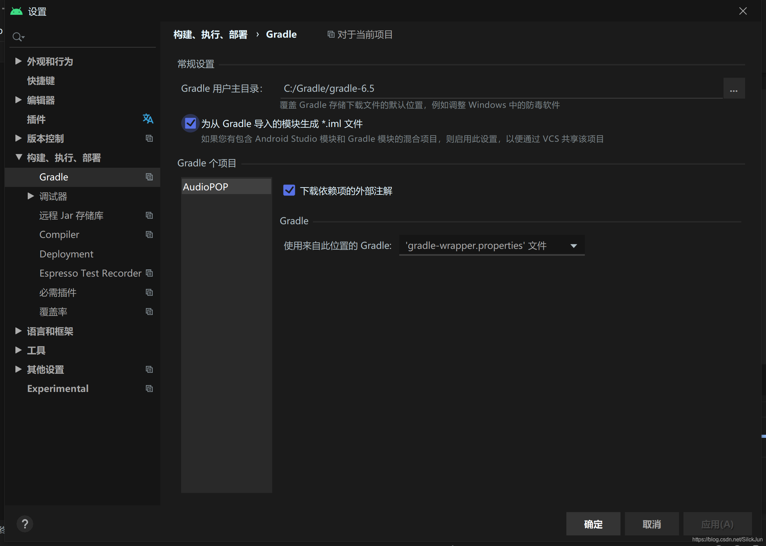
Task: Expand 版本控制 tree node
Action: [18, 138]
